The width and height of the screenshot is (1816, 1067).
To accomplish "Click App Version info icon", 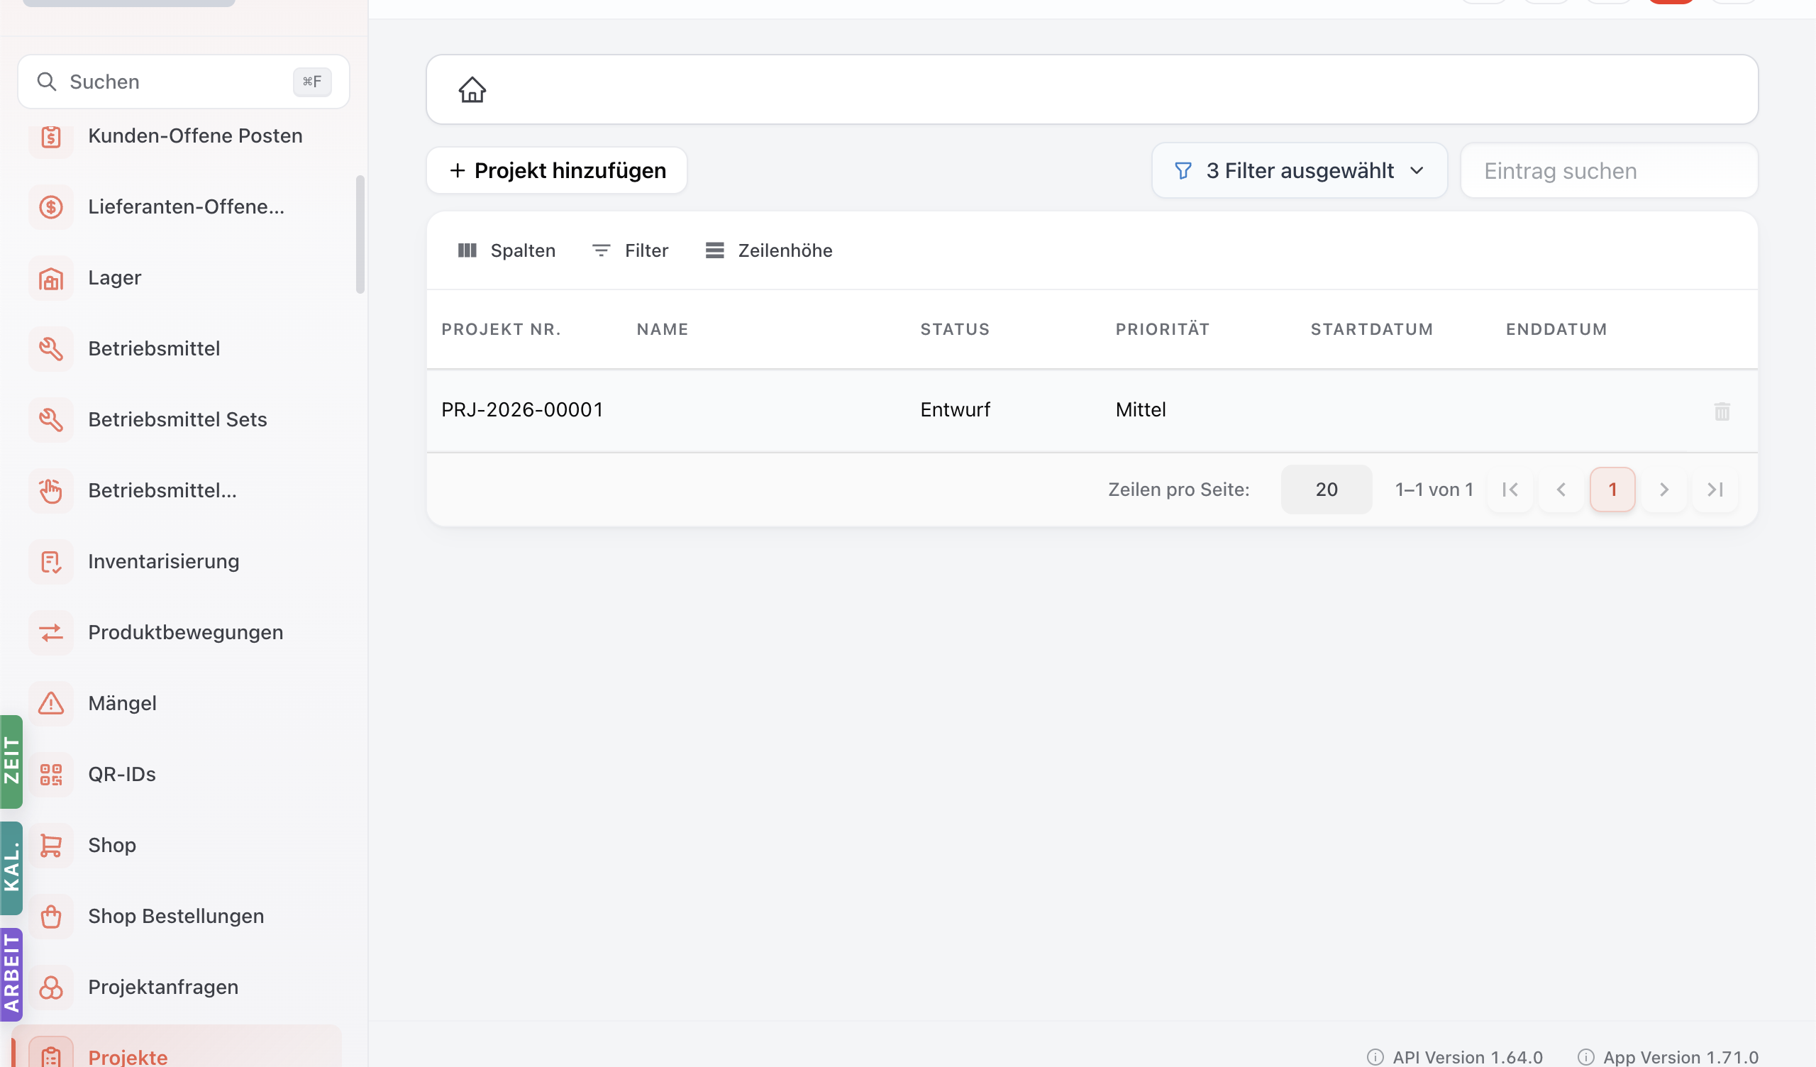I will click(x=1585, y=1057).
